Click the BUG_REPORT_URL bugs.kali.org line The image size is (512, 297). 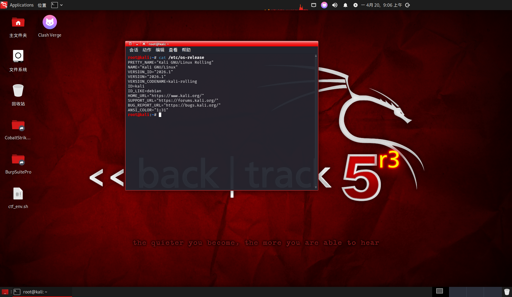[x=174, y=105]
